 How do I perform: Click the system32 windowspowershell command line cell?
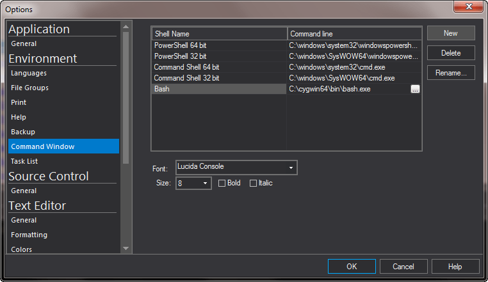tap(354, 45)
